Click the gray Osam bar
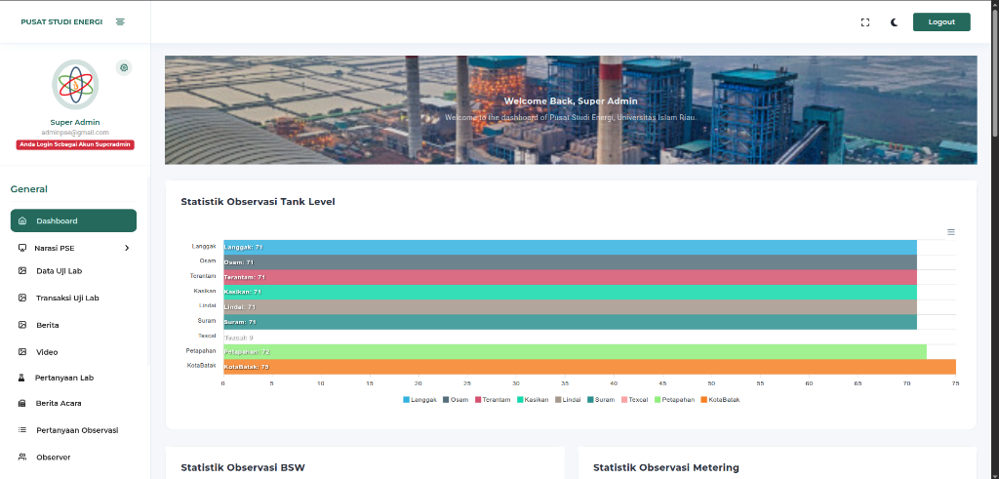Image resolution: width=999 pixels, height=479 pixels. 570,262
